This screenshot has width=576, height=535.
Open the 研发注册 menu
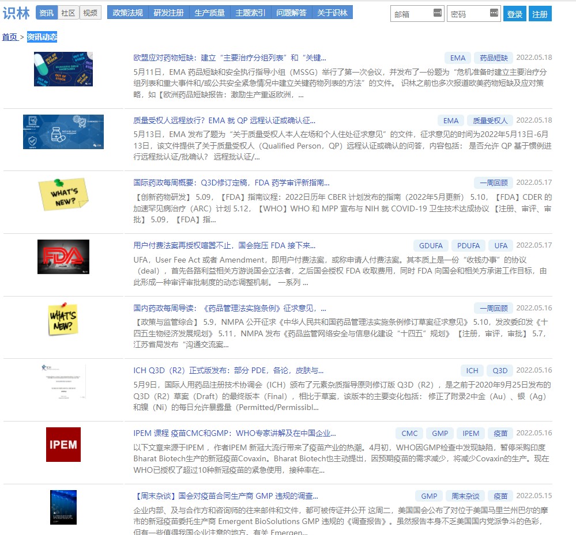168,13
